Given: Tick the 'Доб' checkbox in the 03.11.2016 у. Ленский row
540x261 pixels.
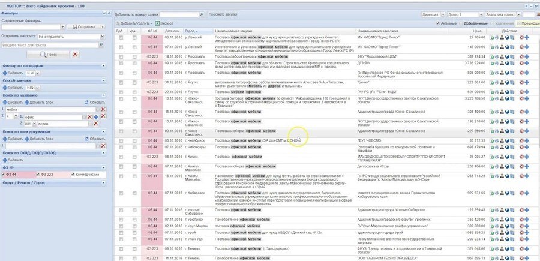Looking at the screenshot, I should [121, 38].
